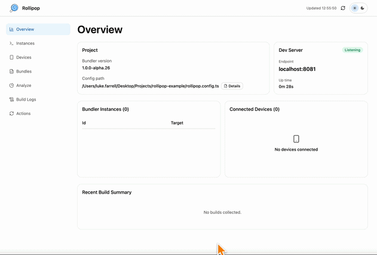Click the Instances terminal icon in sidebar

[x=11, y=43]
